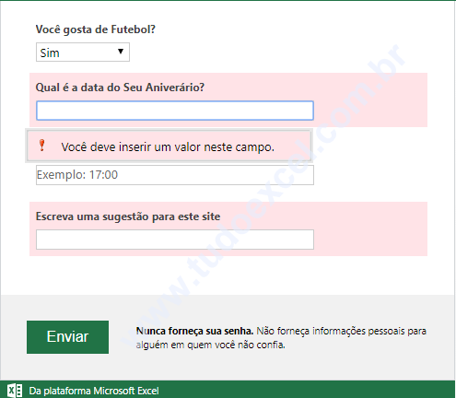The height and width of the screenshot is (398, 456).
Task: Click the site suggestion text box
Action: pos(175,240)
